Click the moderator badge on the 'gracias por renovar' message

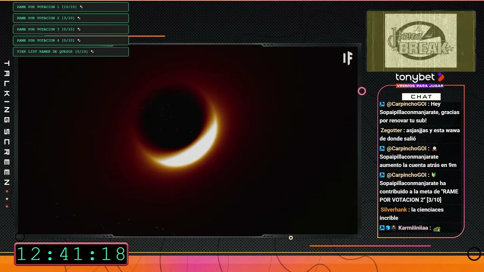[x=382, y=104]
